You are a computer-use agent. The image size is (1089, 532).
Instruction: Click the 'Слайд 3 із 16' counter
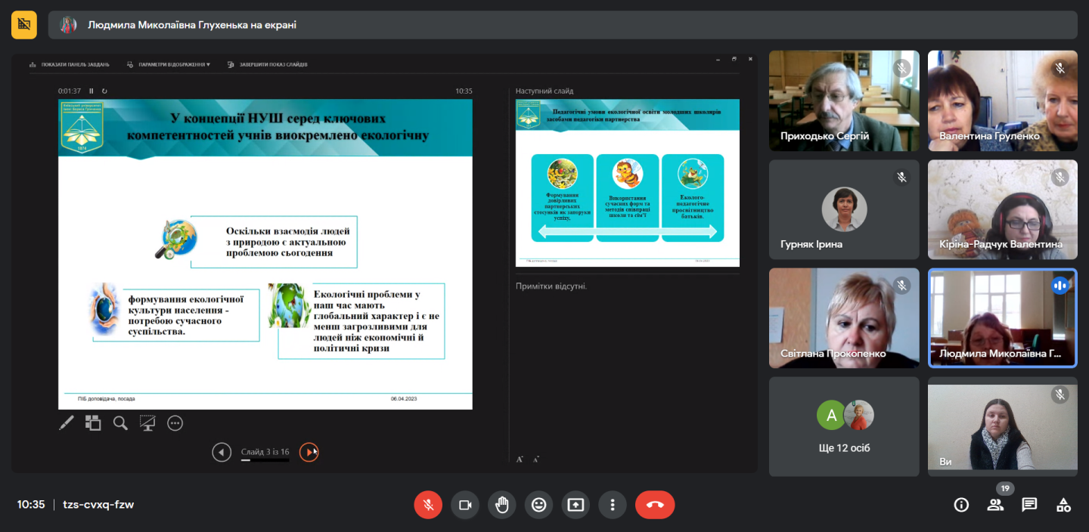(265, 452)
